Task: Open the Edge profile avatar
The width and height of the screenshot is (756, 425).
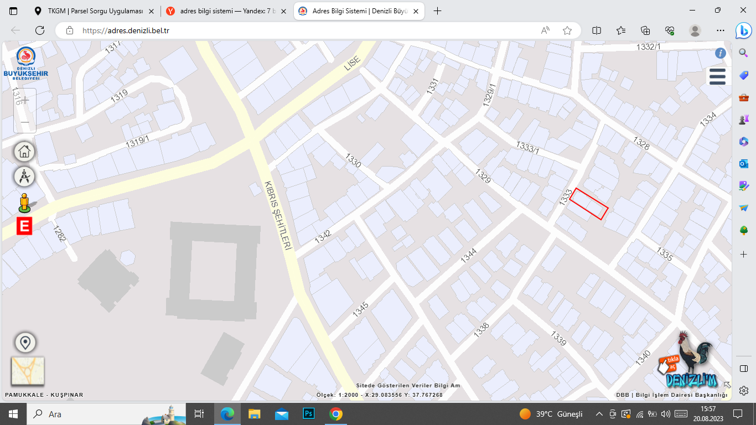Action: tap(695, 30)
